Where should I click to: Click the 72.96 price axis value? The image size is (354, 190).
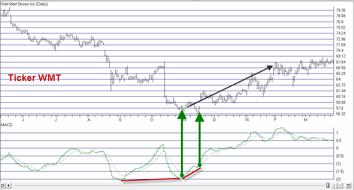point(341,39)
